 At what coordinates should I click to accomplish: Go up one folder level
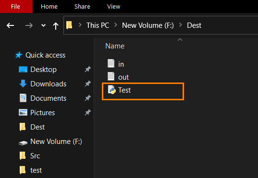pyautogui.click(x=56, y=26)
